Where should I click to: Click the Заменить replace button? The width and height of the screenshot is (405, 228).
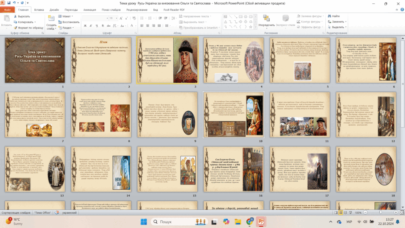tap(337, 22)
